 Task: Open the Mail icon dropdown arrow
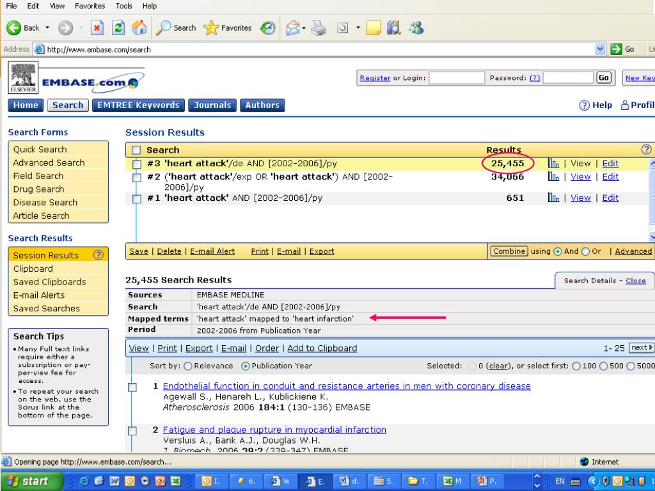click(x=304, y=28)
